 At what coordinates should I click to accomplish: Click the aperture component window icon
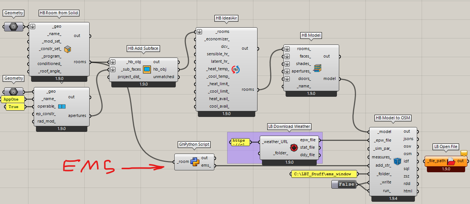click(x=62, y=106)
